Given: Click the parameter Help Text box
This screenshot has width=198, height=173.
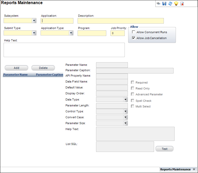Looking at the screenshot, I should (x=135, y=134).
